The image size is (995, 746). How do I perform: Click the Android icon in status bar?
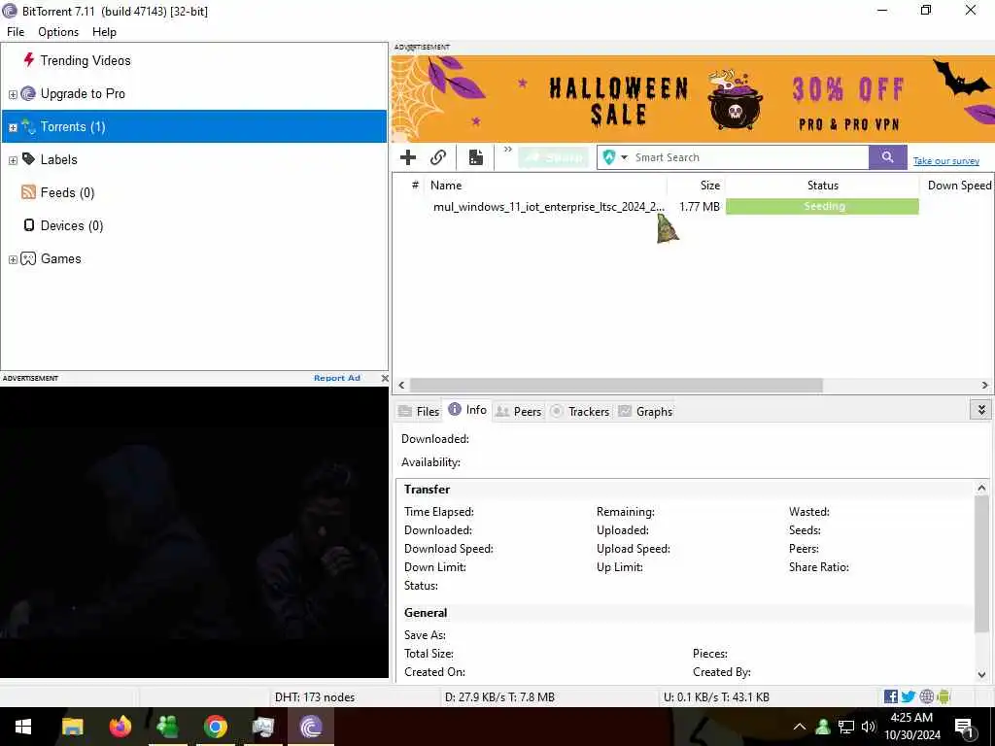coord(944,696)
